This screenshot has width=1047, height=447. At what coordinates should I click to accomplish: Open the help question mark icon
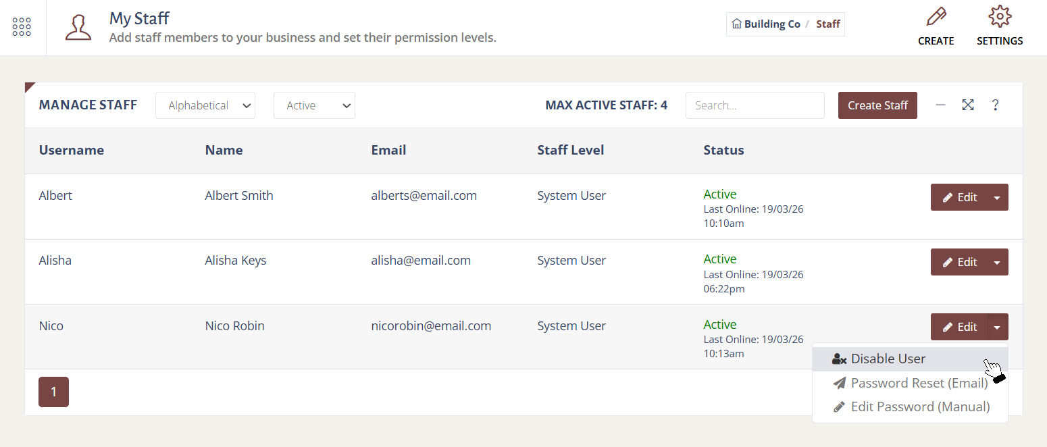pos(995,105)
